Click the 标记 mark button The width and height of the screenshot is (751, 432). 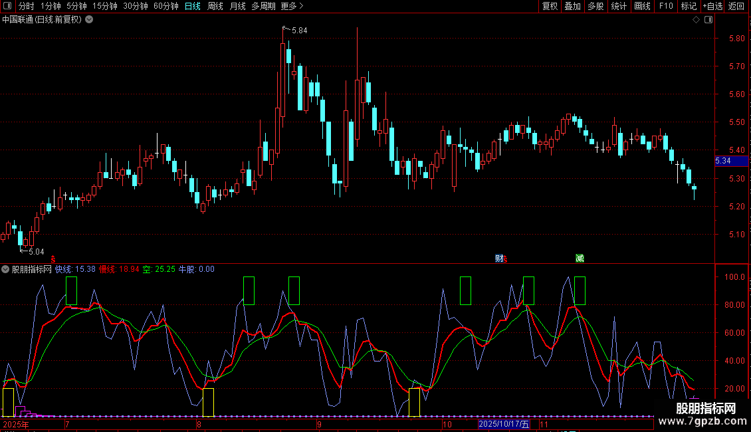tap(689, 6)
